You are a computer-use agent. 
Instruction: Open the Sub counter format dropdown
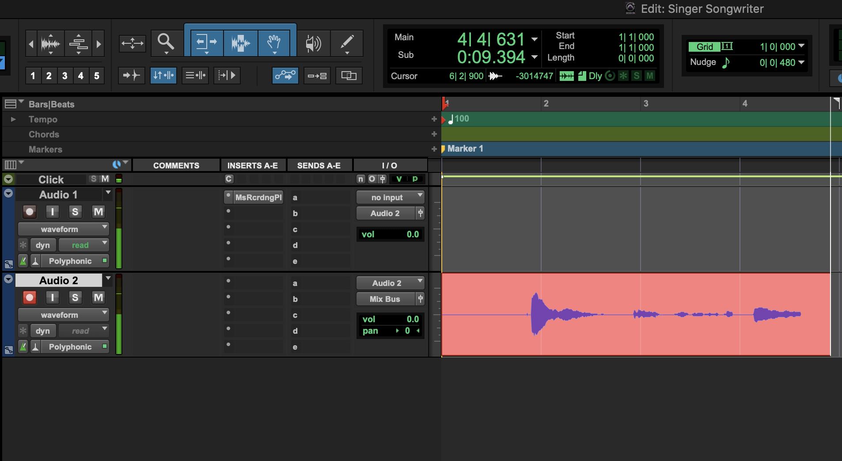click(535, 57)
